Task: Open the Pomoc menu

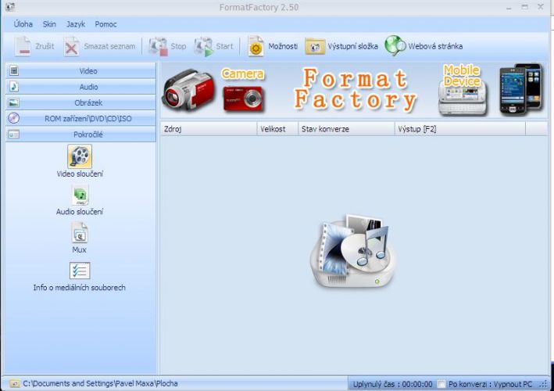Action: 105,24
